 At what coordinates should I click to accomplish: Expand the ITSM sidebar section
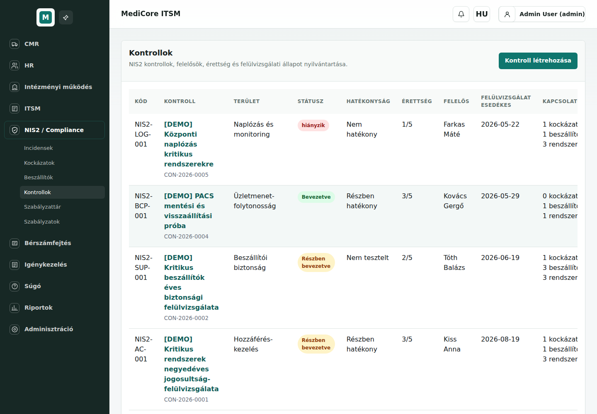54,108
